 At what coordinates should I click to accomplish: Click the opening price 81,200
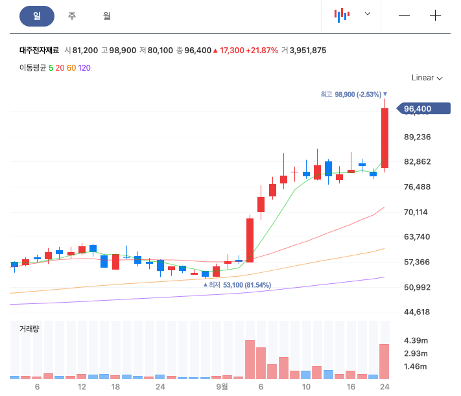(x=85, y=51)
